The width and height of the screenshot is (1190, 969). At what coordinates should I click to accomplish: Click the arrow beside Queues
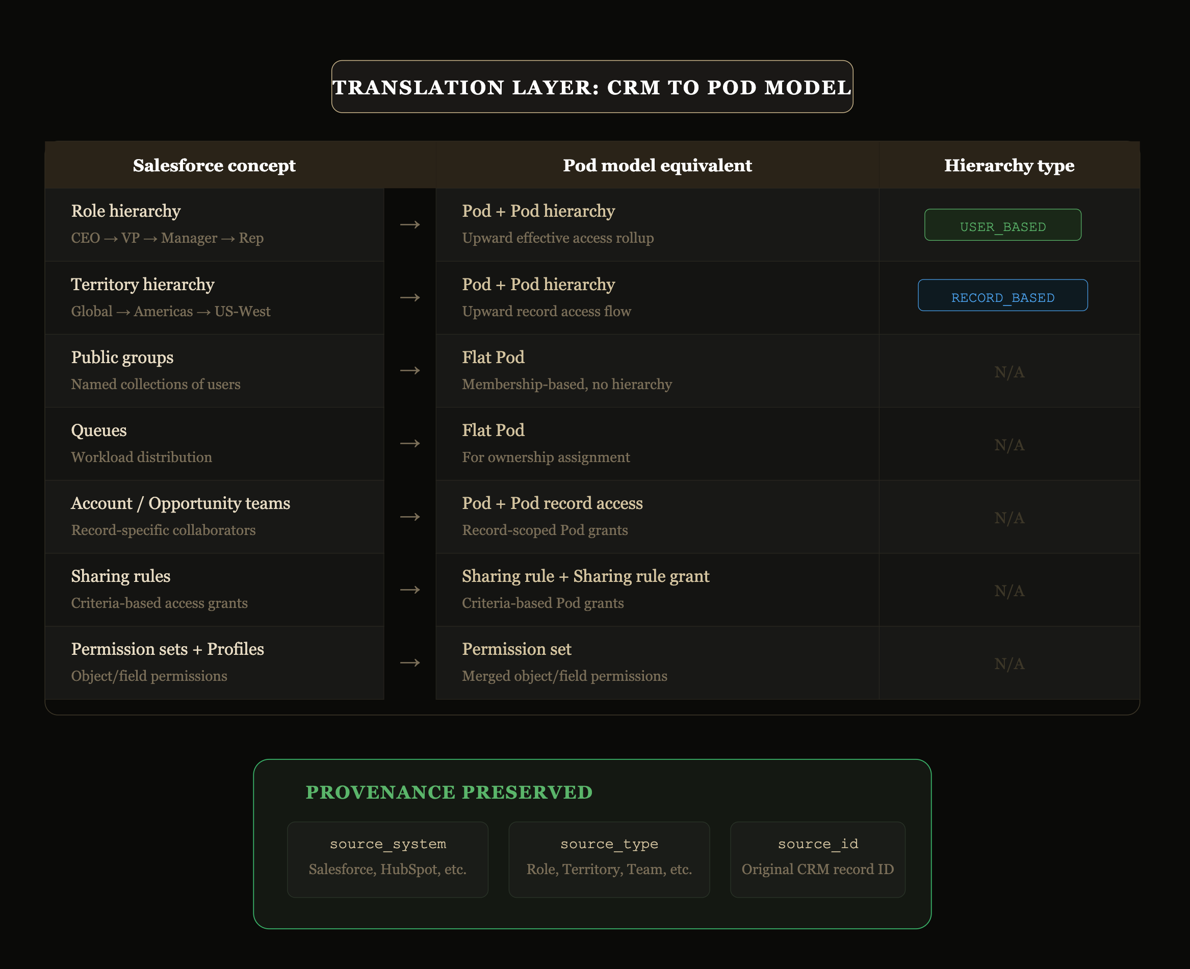409,444
